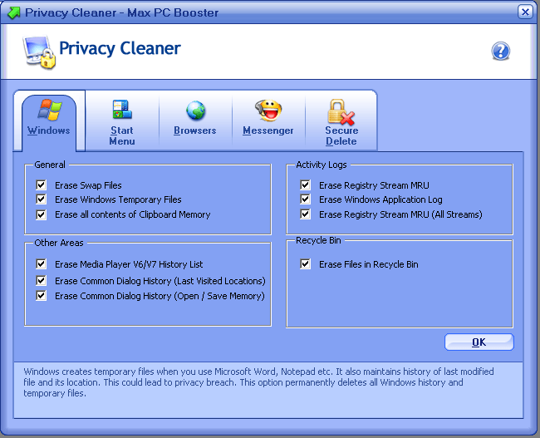Open the Messenger tab
Image resolution: width=540 pixels, height=438 pixels.
[268, 121]
